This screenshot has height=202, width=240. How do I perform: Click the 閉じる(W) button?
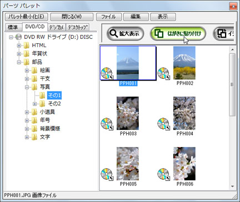tap(72, 17)
